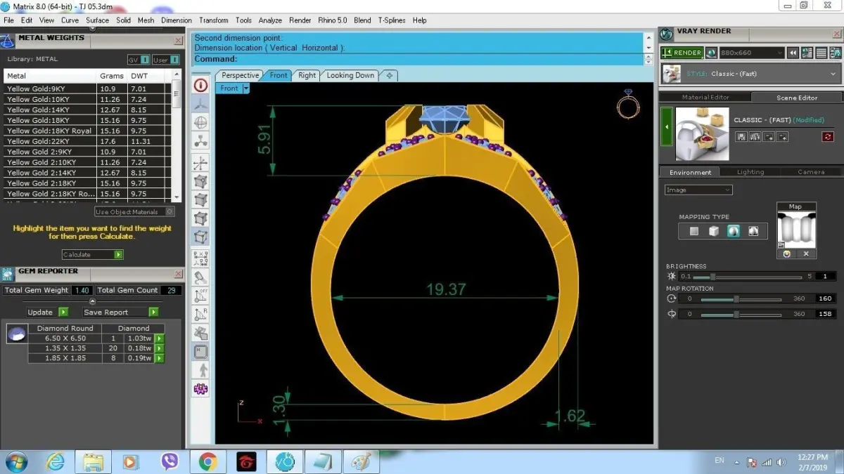Viewport: 844px width, 474px height.
Task: Click the grid snap dots icon
Action: coord(201,258)
